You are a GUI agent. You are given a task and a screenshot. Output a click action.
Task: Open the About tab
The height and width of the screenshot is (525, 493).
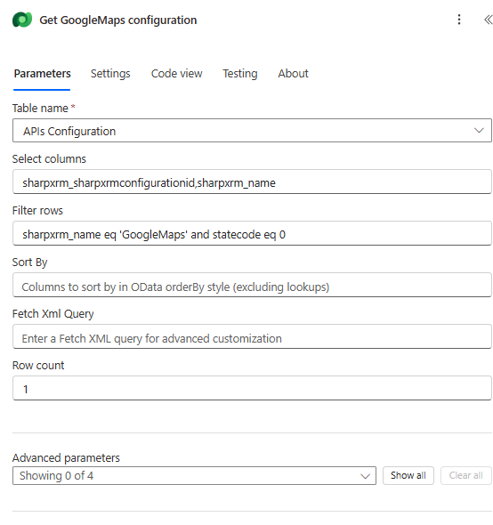pyautogui.click(x=293, y=74)
